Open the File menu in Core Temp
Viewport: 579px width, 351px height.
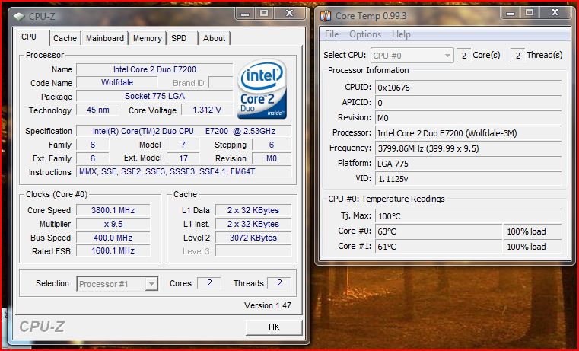point(332,34)
